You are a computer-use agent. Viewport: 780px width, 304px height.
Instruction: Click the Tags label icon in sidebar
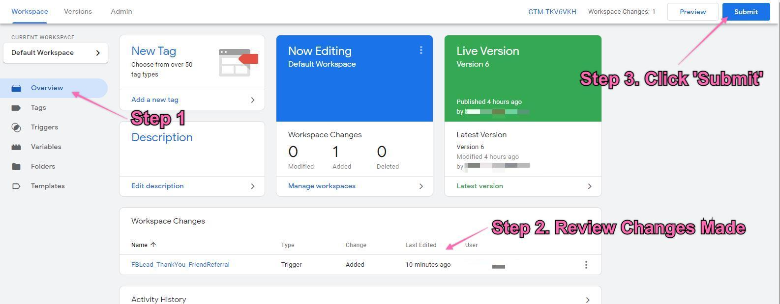pos(16,108)
